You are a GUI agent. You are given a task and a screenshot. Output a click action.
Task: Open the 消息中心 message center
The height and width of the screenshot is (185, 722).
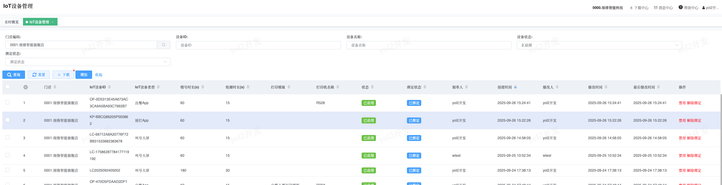tap(663, 8)
